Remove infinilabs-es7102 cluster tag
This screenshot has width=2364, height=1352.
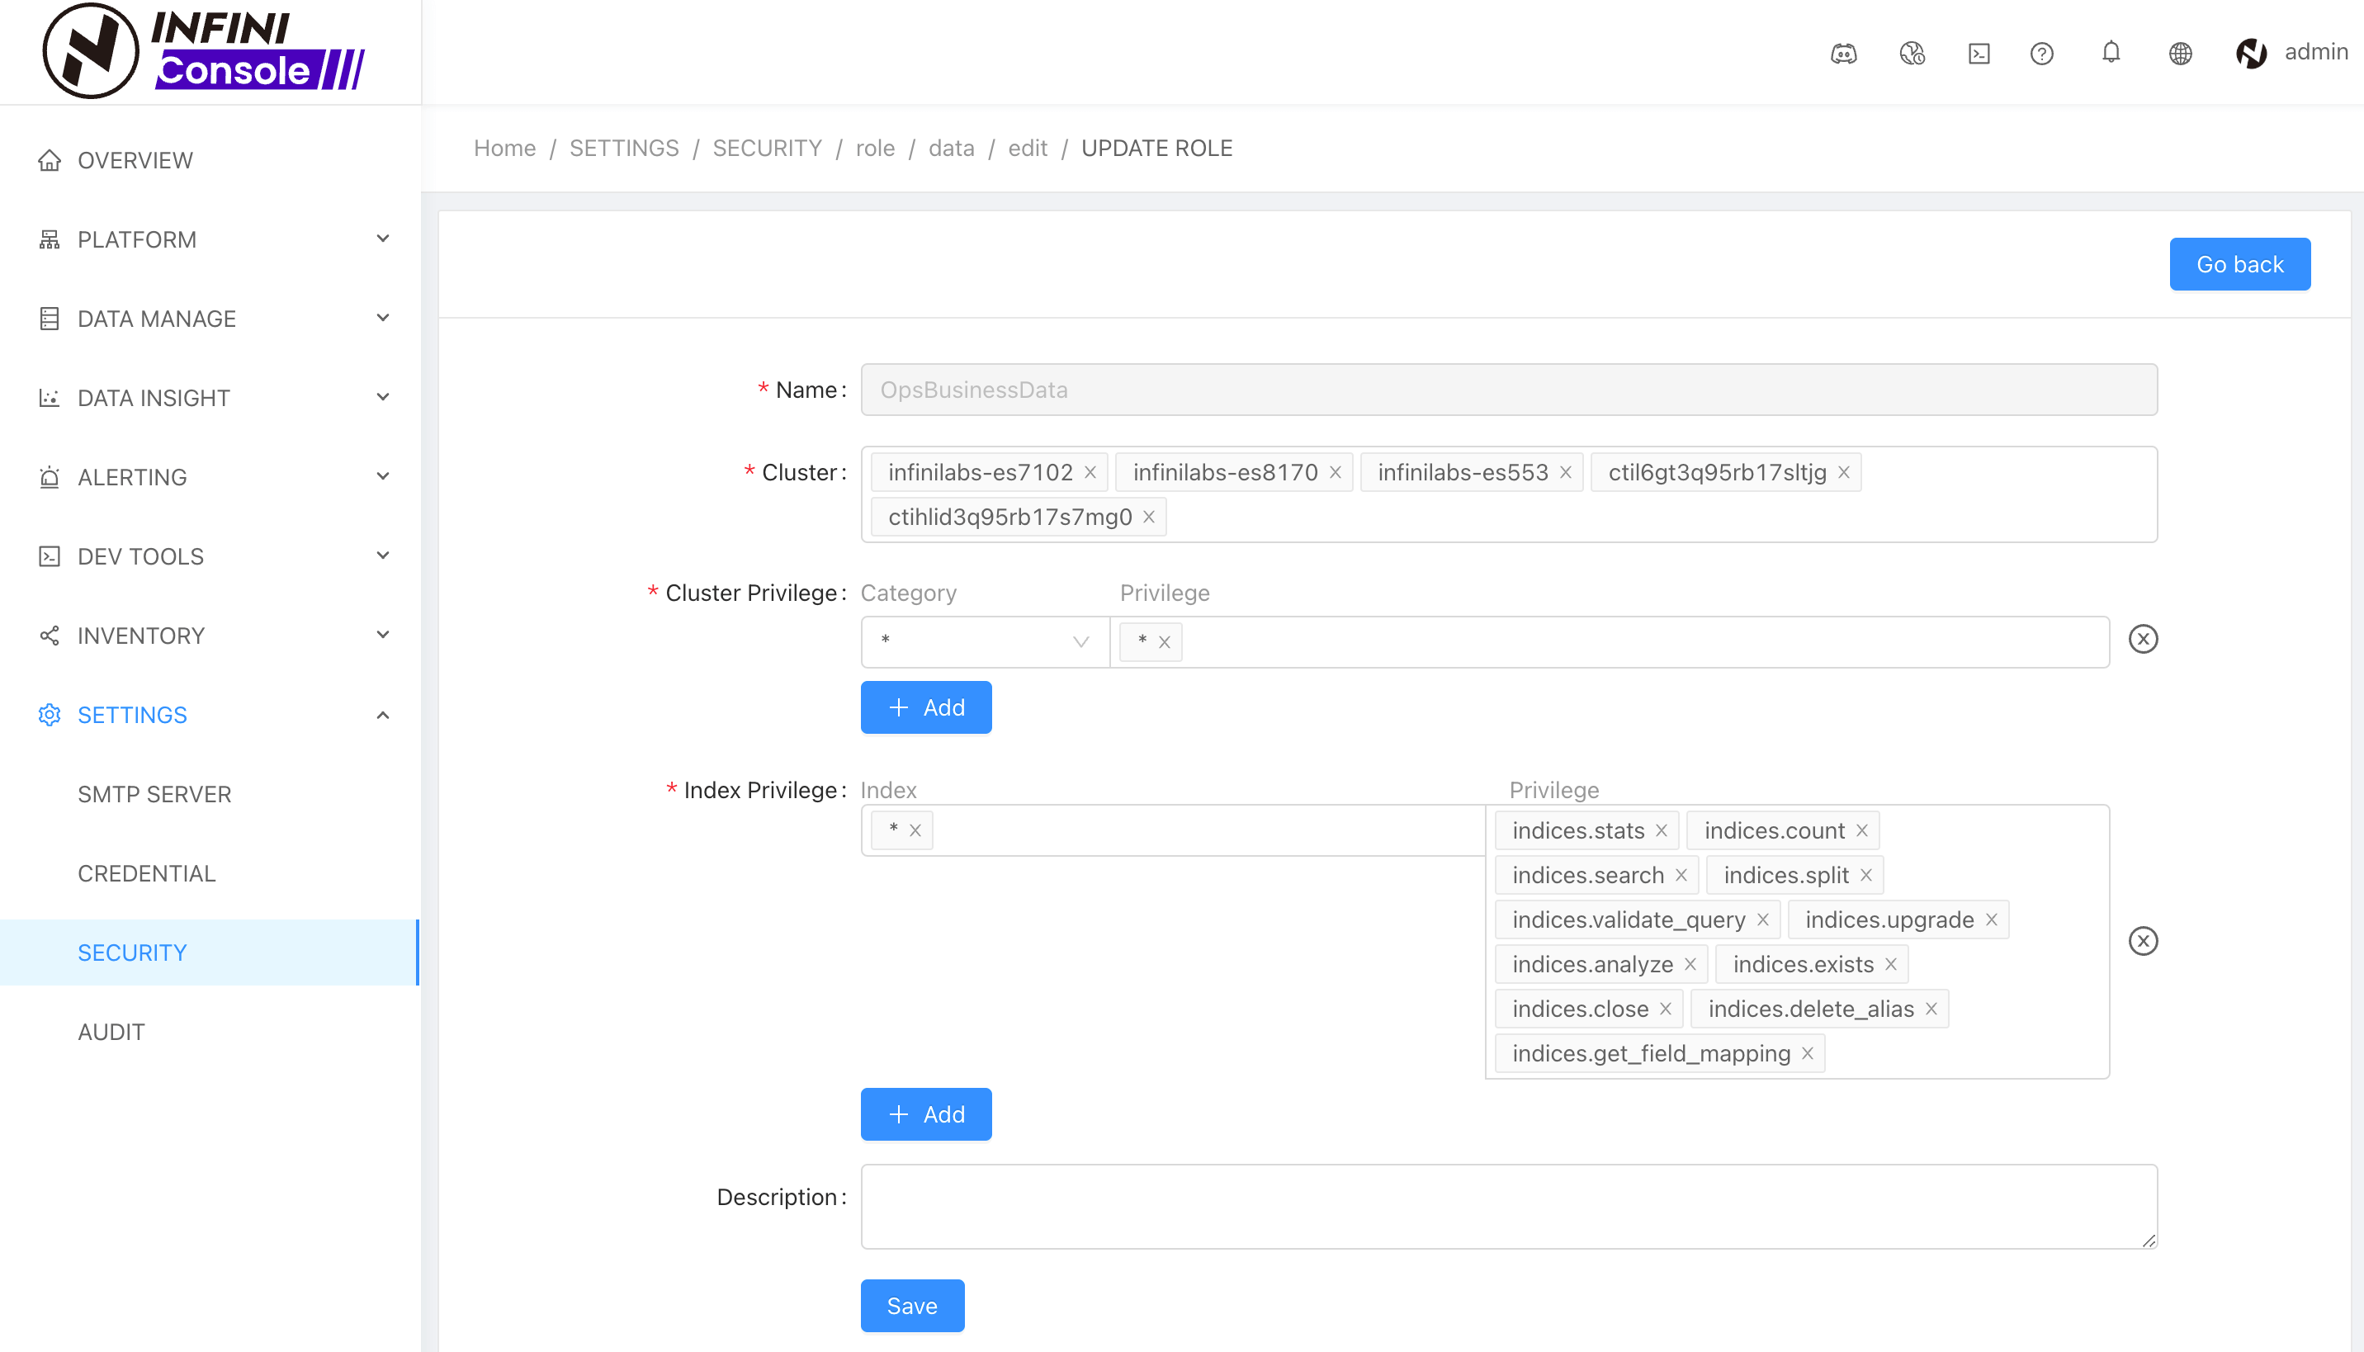coord(1090,473)
